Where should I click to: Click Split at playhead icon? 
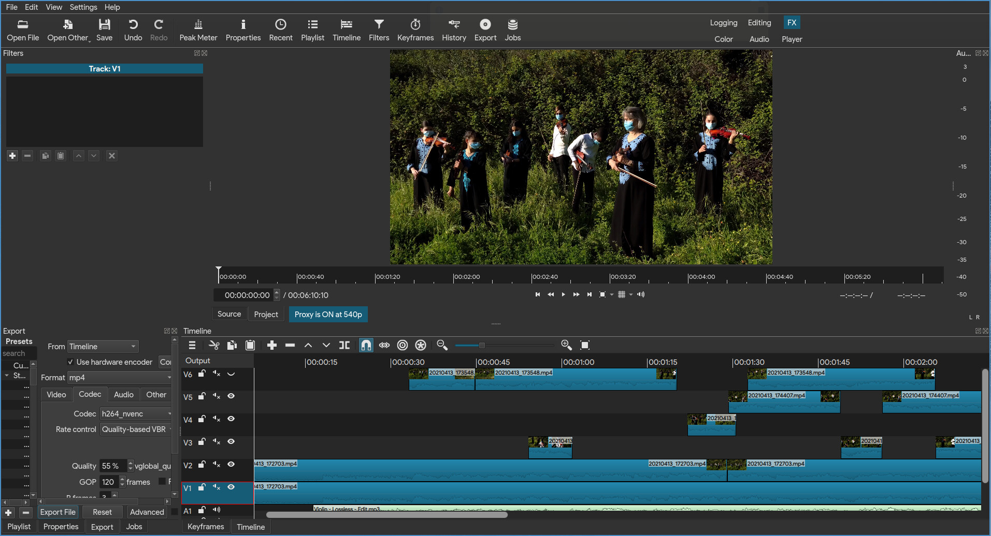click(x=344, y=345)
